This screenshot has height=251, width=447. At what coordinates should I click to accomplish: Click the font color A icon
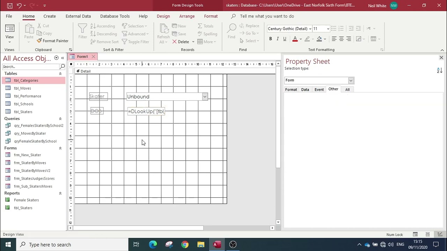tap(295, 39)
